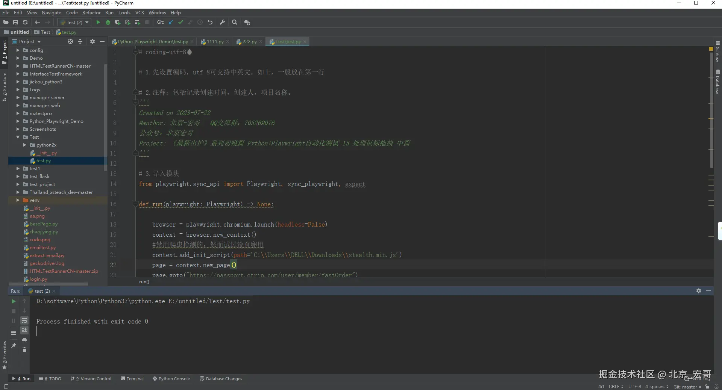Rerun 'test (2)' in Run panel
Viewport: 722px width, 390px height.
pos(14,301)
